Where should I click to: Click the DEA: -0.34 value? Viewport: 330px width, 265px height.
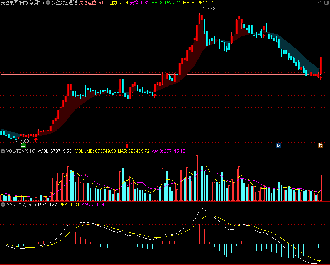pos(69,205)
